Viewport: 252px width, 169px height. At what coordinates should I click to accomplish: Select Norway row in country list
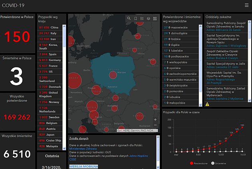point(50,102)
